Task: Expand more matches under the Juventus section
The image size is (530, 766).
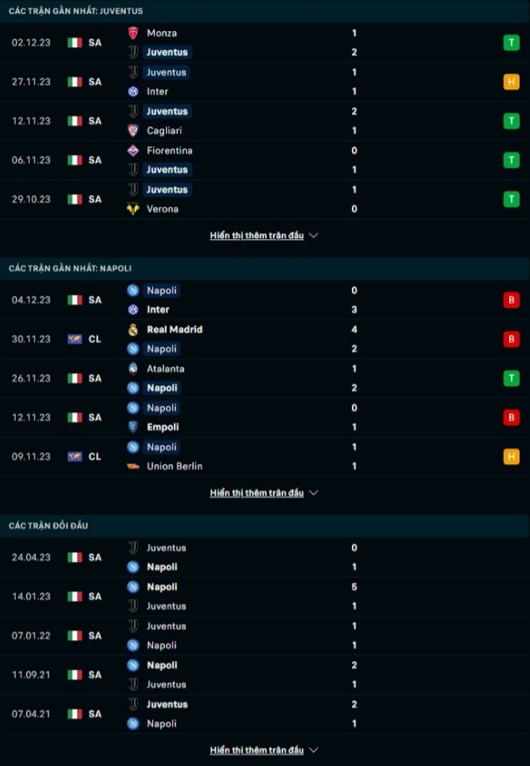Action: (x=264, y=236)
